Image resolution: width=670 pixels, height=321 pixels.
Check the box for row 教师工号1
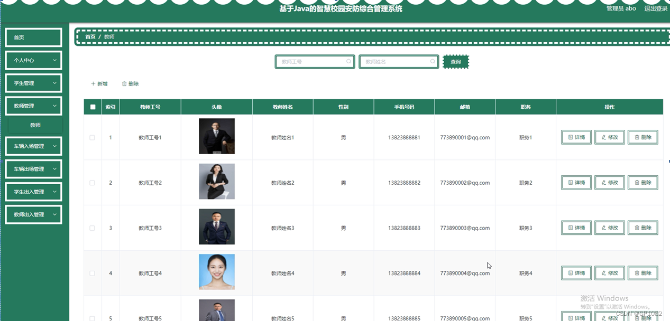92,138
